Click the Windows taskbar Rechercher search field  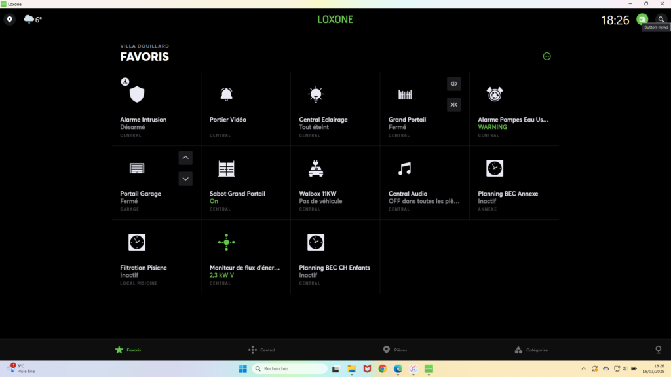click(292, 368)
